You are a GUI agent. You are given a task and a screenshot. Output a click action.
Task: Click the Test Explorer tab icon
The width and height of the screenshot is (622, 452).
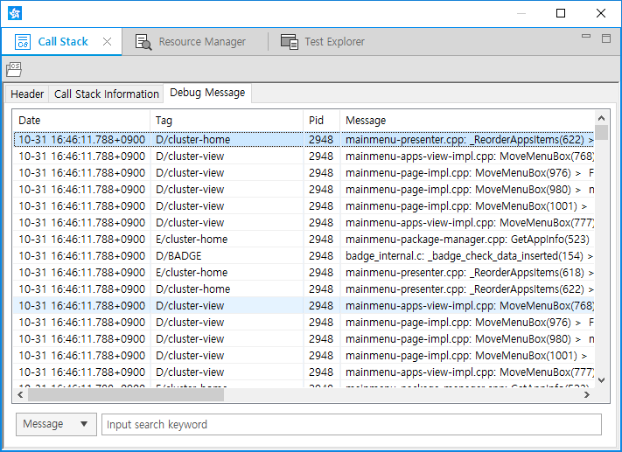[x=289, y=41]
